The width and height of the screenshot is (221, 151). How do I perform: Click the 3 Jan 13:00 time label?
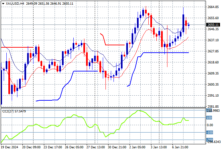click(158, 147)
